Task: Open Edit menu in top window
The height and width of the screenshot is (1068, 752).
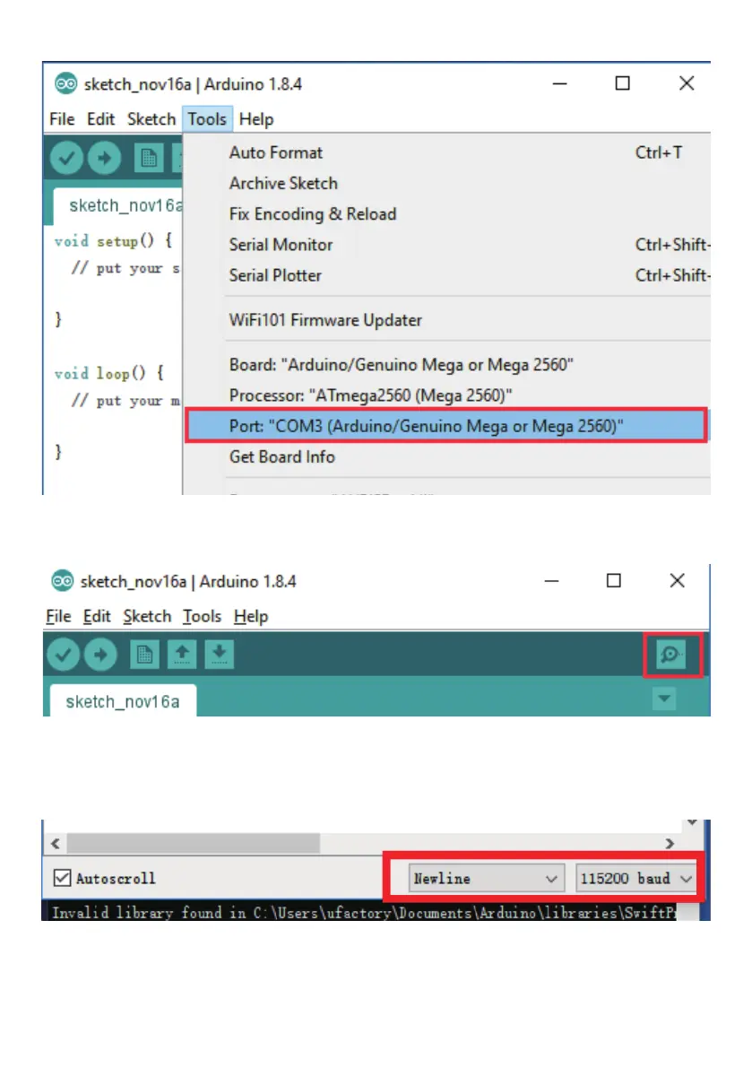Action: [100, 119]
